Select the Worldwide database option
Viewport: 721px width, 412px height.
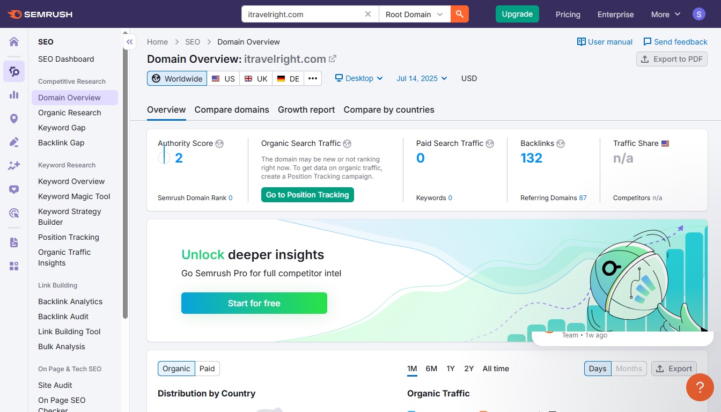coord(177,78)
